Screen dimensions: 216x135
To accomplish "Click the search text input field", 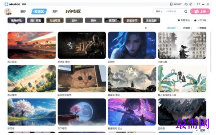I will pyautogui.click(x=174, y=12).
